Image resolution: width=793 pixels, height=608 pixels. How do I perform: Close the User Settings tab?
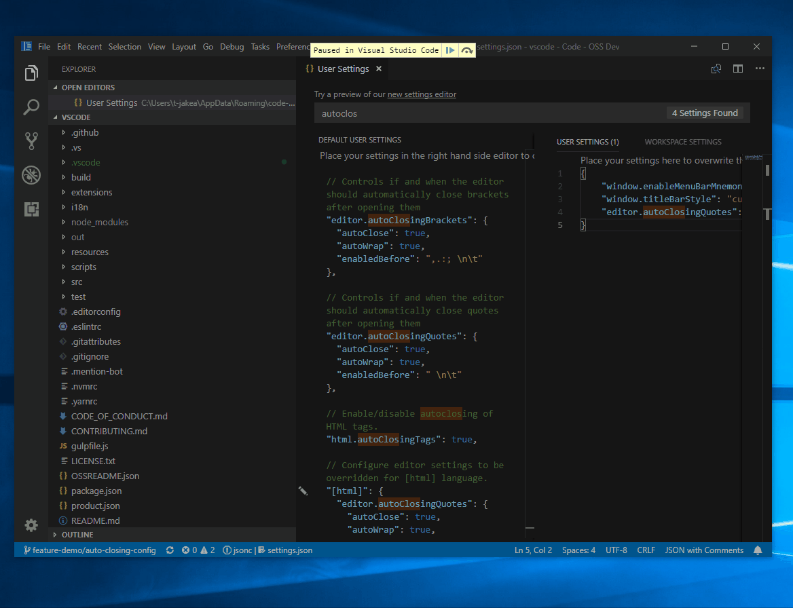(x=379, y=69)
